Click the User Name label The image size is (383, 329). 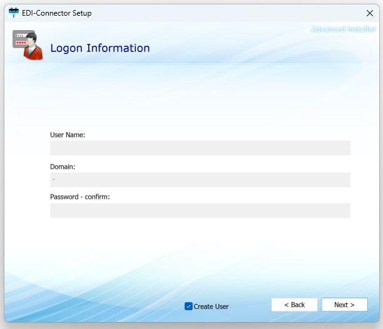pyautogui.click(x=68, y=135)
